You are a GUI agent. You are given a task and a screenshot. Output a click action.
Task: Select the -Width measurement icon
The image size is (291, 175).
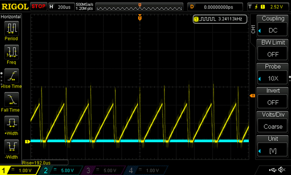tap(11, 147)
